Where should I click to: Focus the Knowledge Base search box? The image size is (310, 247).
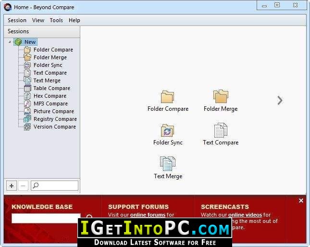[46, 218]
